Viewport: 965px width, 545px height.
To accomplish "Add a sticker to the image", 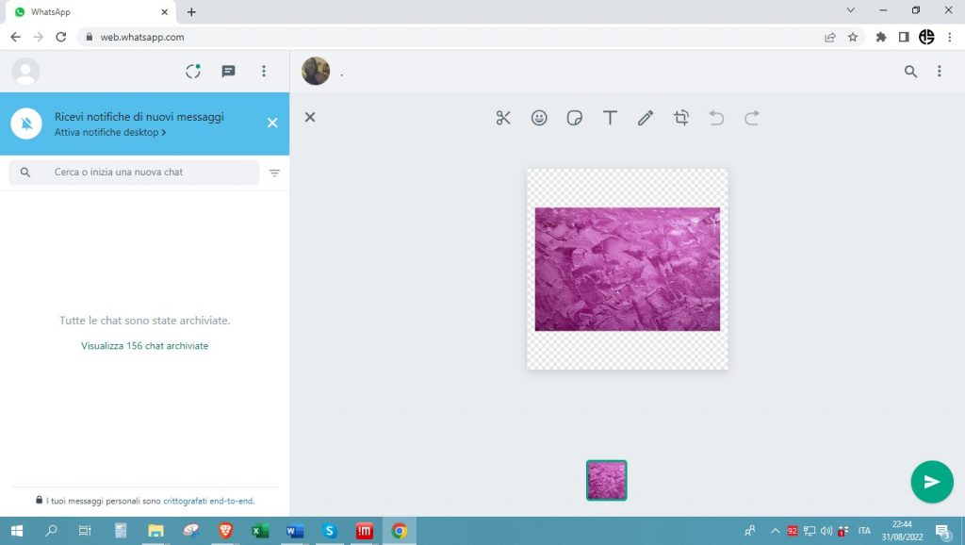I will click(574, 118).
